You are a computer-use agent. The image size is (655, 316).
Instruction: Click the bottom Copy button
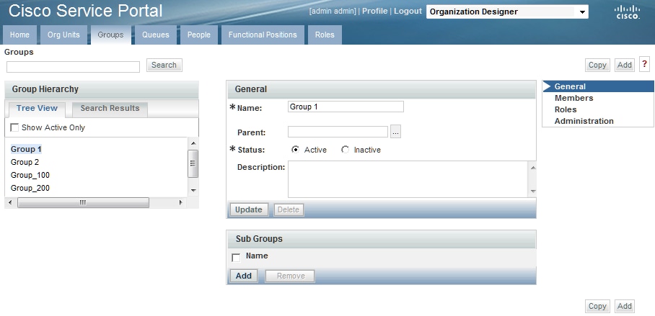click(597, 307)
